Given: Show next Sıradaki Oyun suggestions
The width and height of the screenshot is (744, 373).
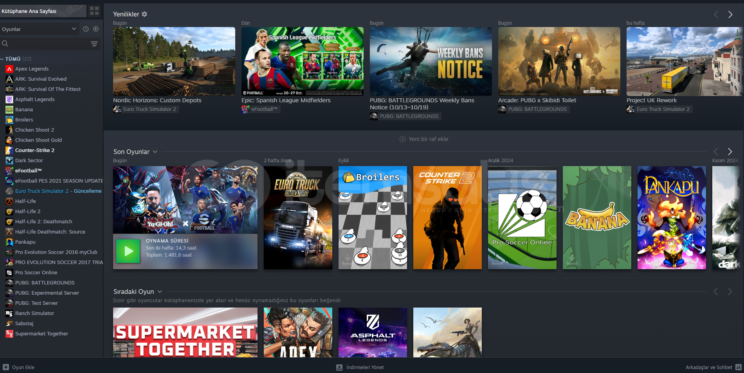Looking at the screenshot, I should [730, 292].
